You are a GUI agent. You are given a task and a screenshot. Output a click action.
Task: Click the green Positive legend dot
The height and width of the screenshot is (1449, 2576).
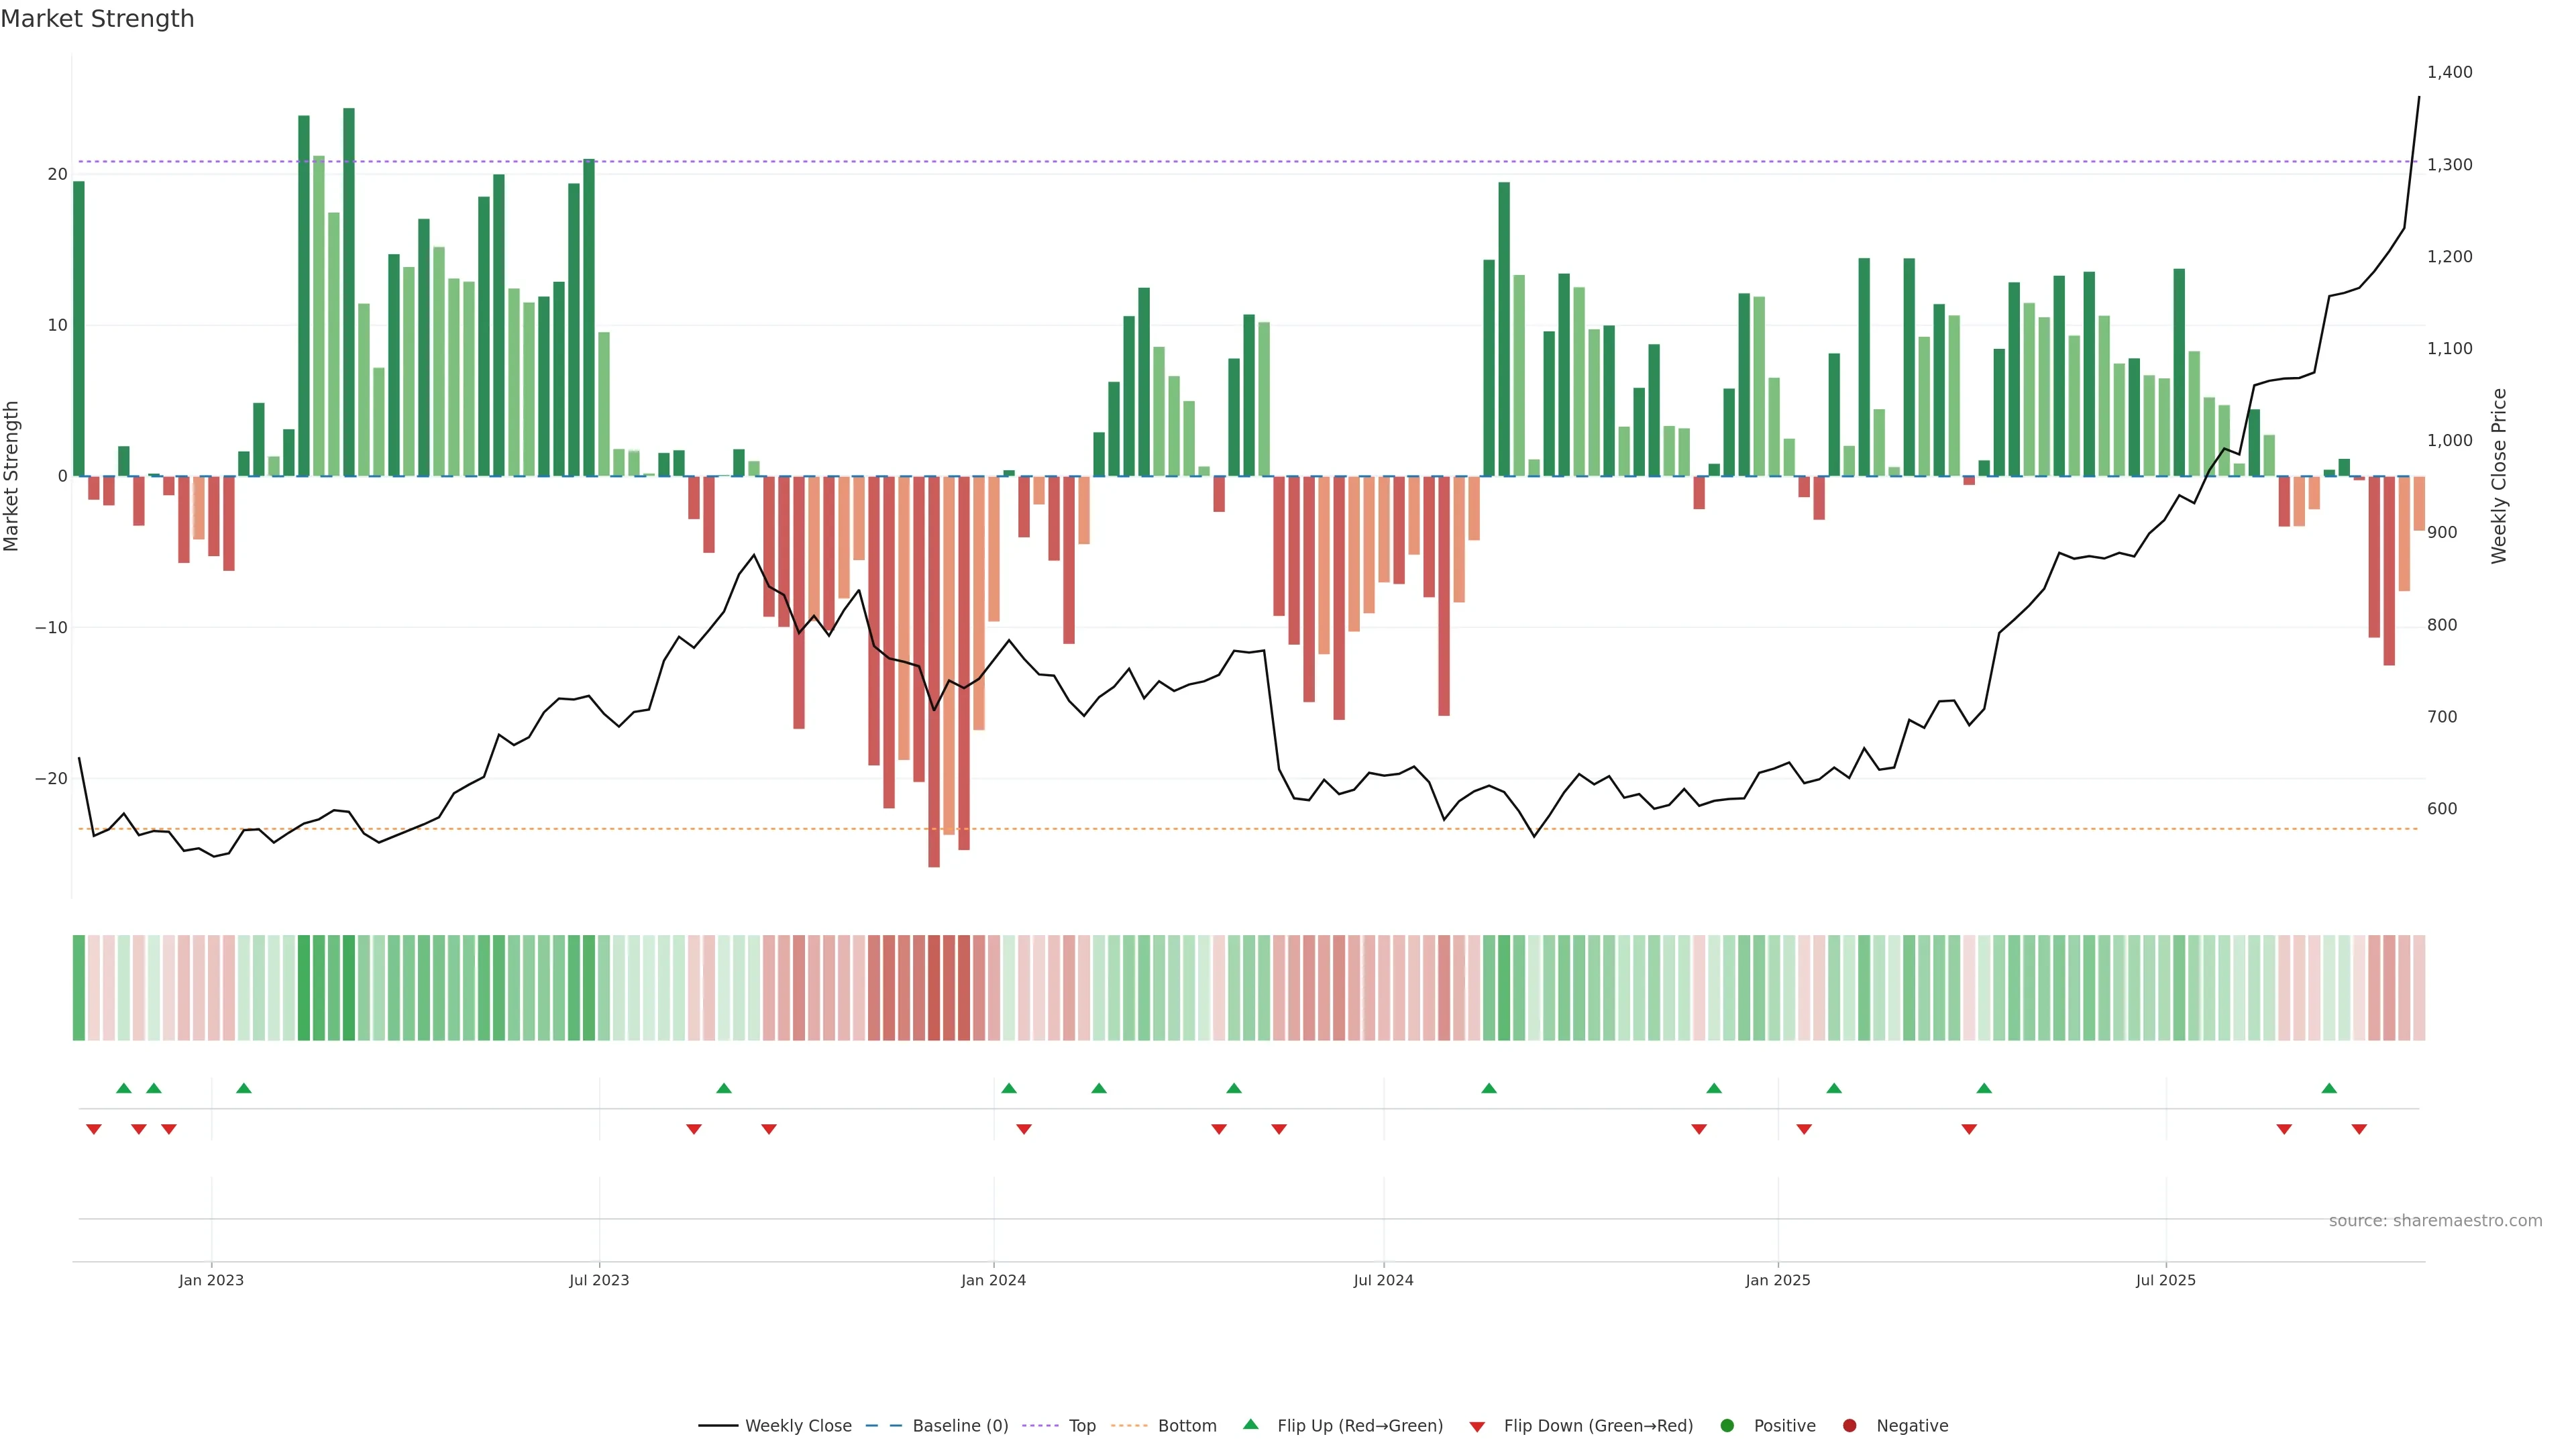pyautogui.click(x=1727, y=1426)
